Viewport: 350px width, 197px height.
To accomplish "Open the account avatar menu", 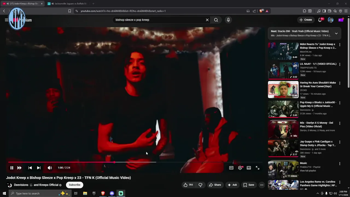I will [x=331, y=20].
